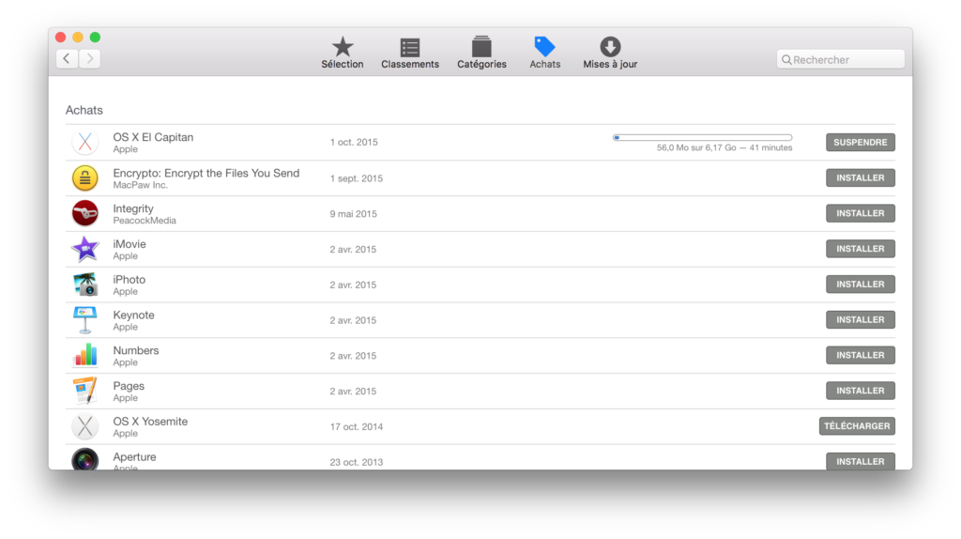961x539 pixels.
Task: Install iMovie
Action: [x=860, y=249]
